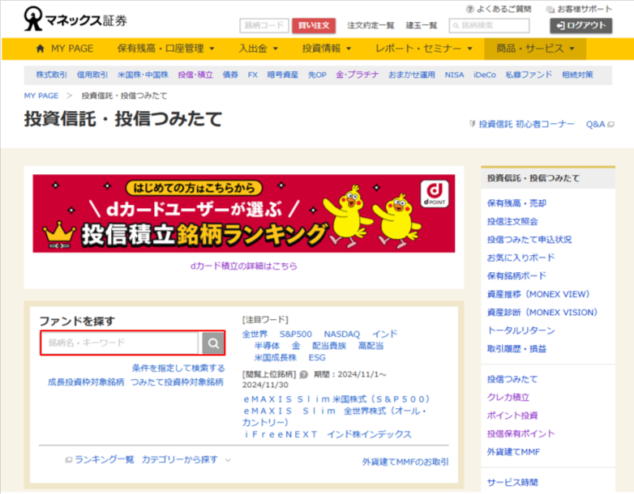Select 米国株・中国株 in sub navigation
The width and height of the screenshot is (634, 494).
143,75
